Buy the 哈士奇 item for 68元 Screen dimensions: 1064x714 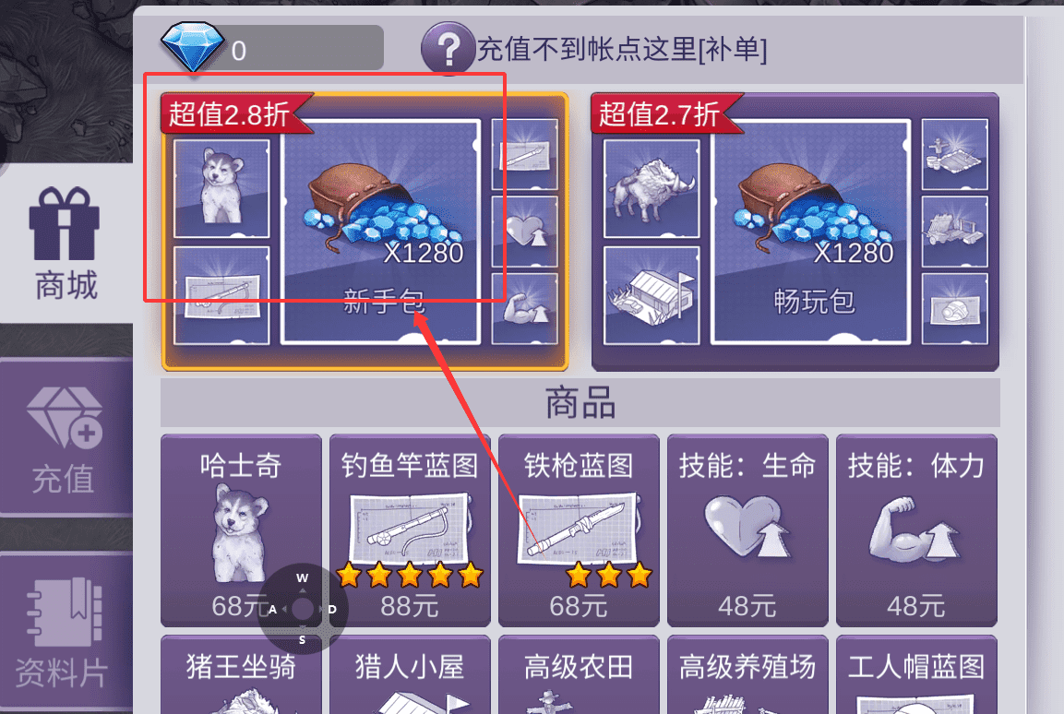click(x=241, y=530)
